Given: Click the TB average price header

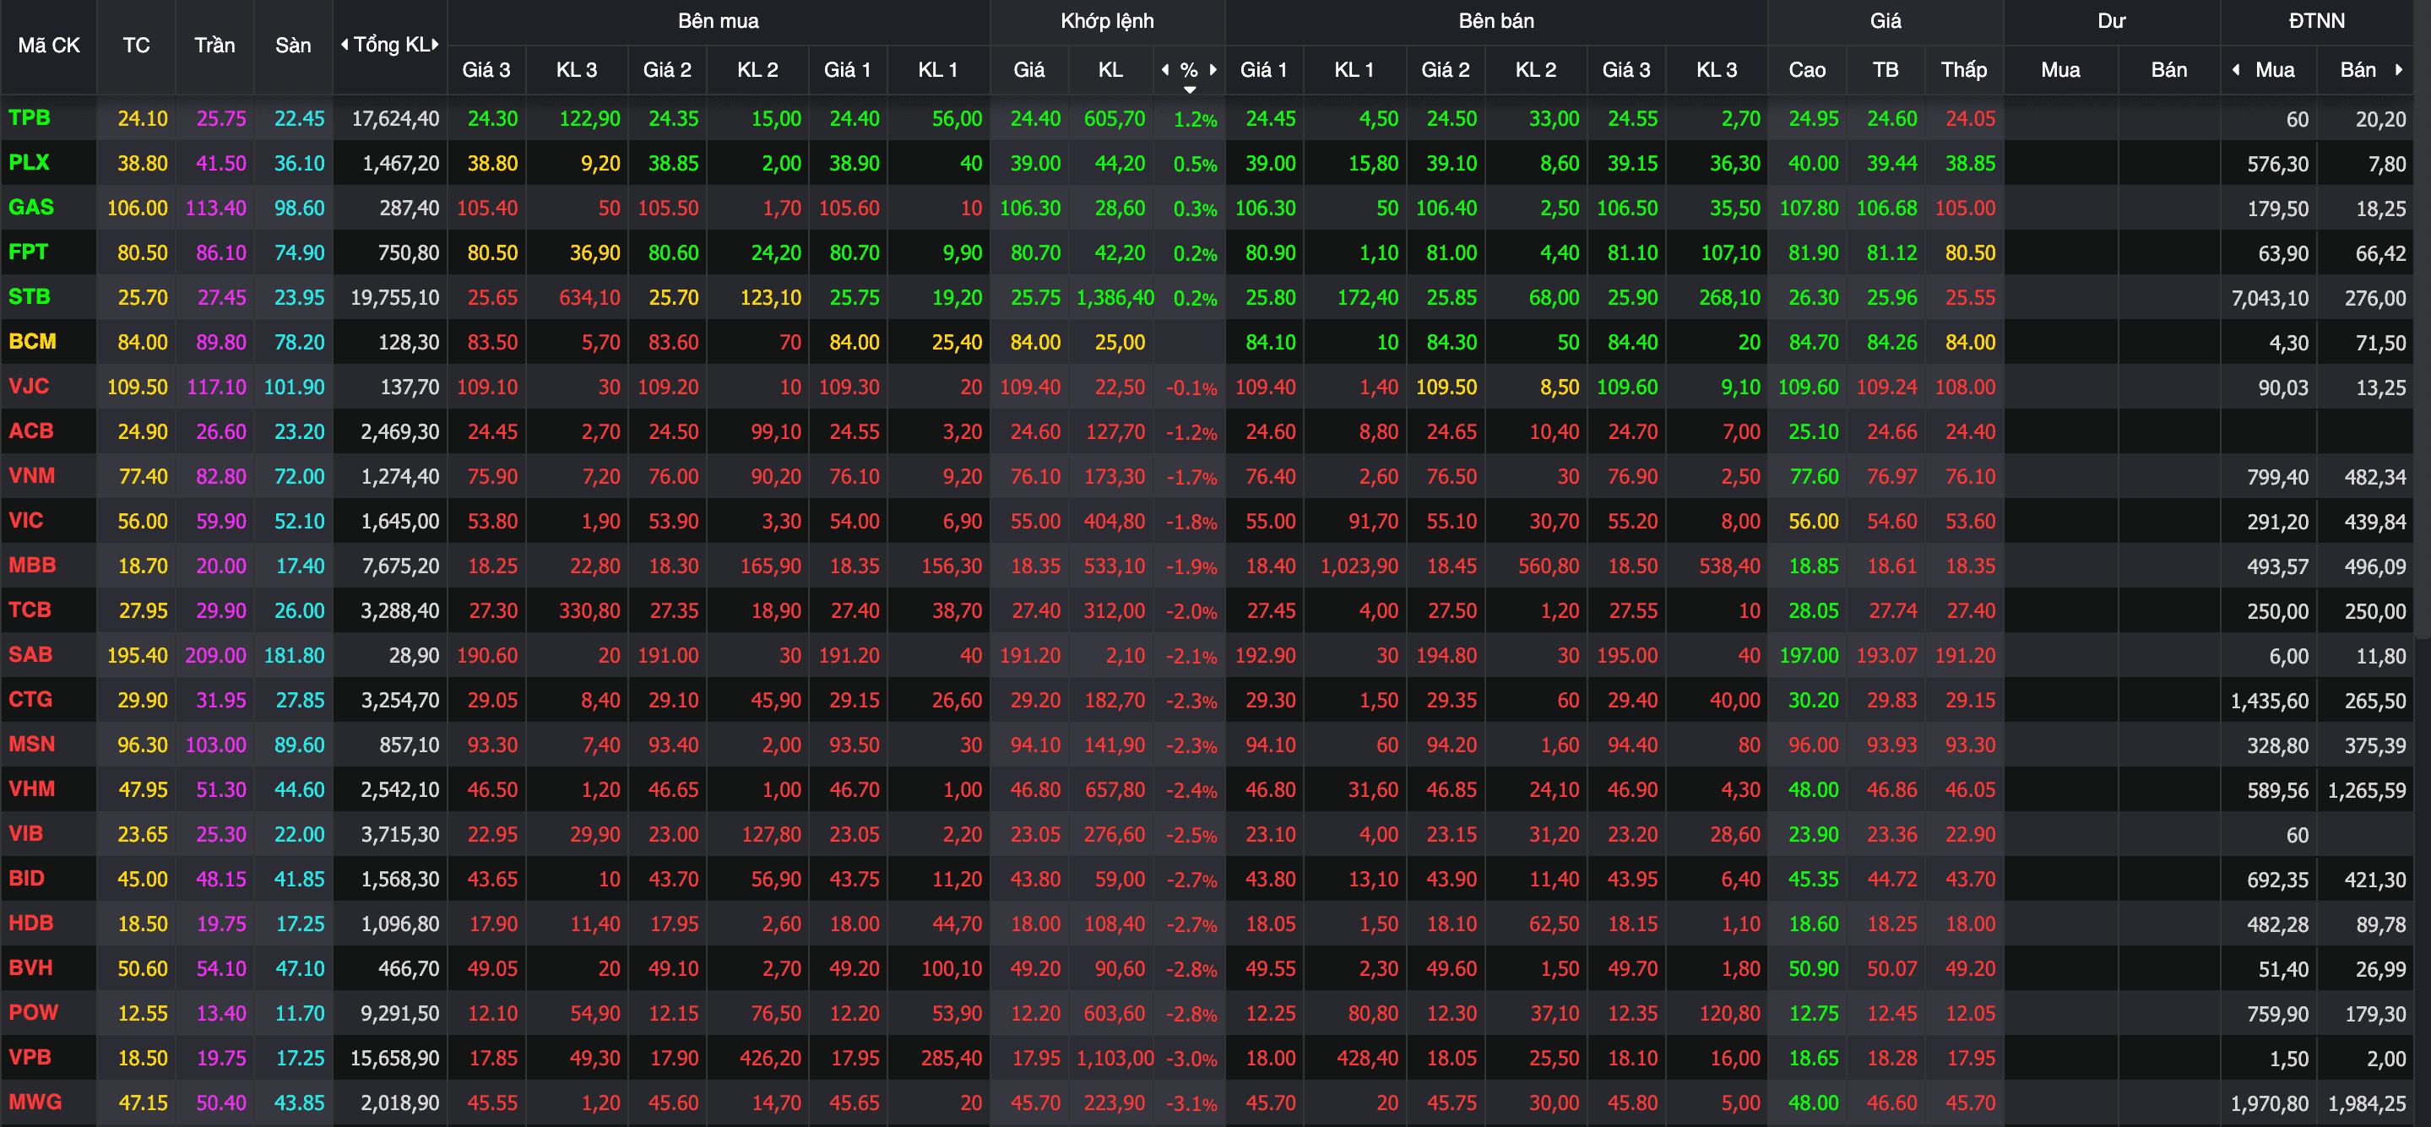Looking at the screenshot, I should coord(1885,69).
